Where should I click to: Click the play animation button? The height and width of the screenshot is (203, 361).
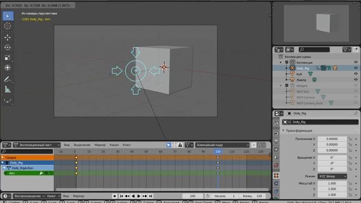pyautogui.click(x=139, y=196)
